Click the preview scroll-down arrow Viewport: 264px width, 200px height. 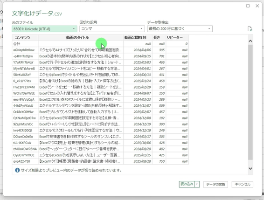[x=250, y=168]
